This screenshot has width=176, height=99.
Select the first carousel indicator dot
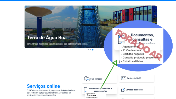[x=88, y=50]
